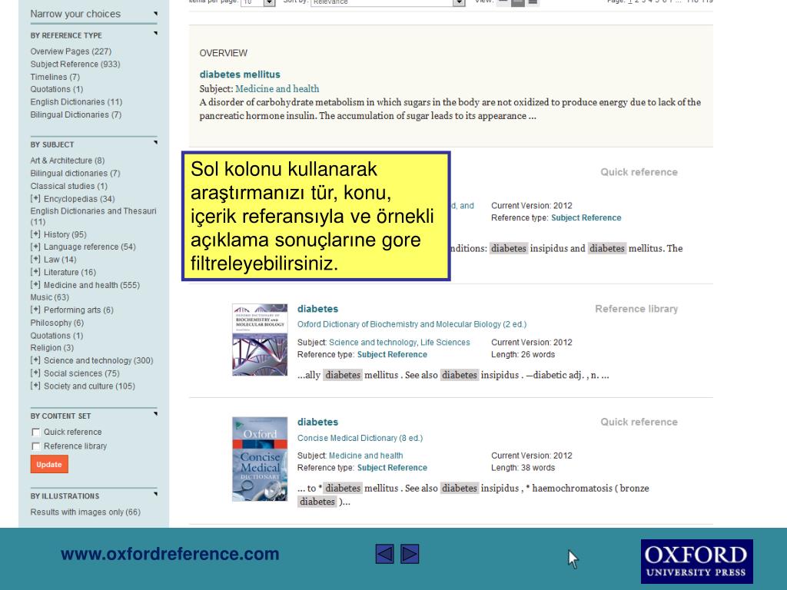Viewport: 787px width, 590px height.
Task: Click Subject Reference link in Concise Medical result
Action: [392, 468]
